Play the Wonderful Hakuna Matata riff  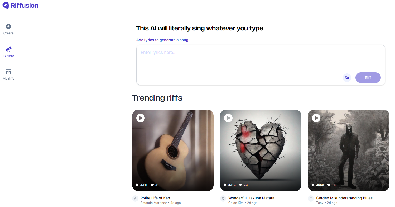point(228,118)
